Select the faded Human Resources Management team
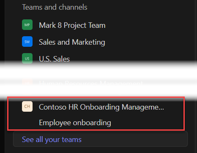Screen dimensions: 197x153 (91, 83)
